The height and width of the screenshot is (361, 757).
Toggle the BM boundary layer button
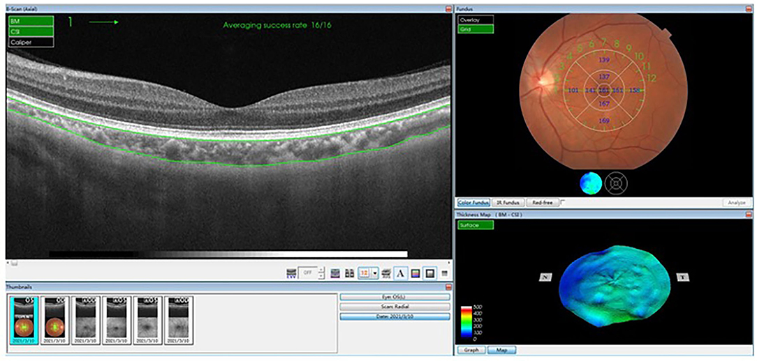coord(31,21)
